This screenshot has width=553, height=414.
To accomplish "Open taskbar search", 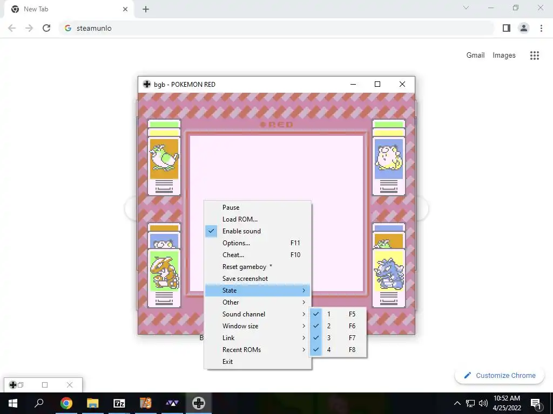I will click(x=39, y=403).
